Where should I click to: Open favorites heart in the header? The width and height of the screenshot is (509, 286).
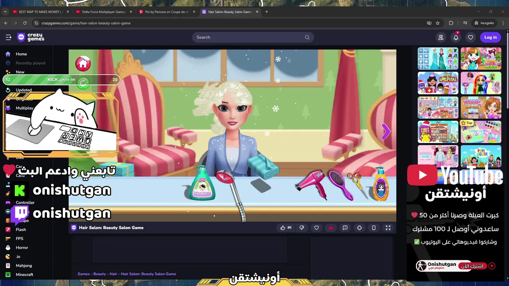point(470,37)
